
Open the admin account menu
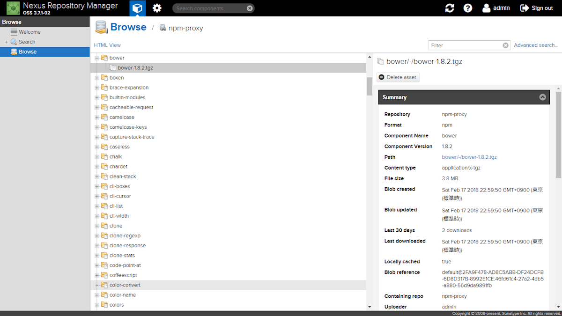496,8
